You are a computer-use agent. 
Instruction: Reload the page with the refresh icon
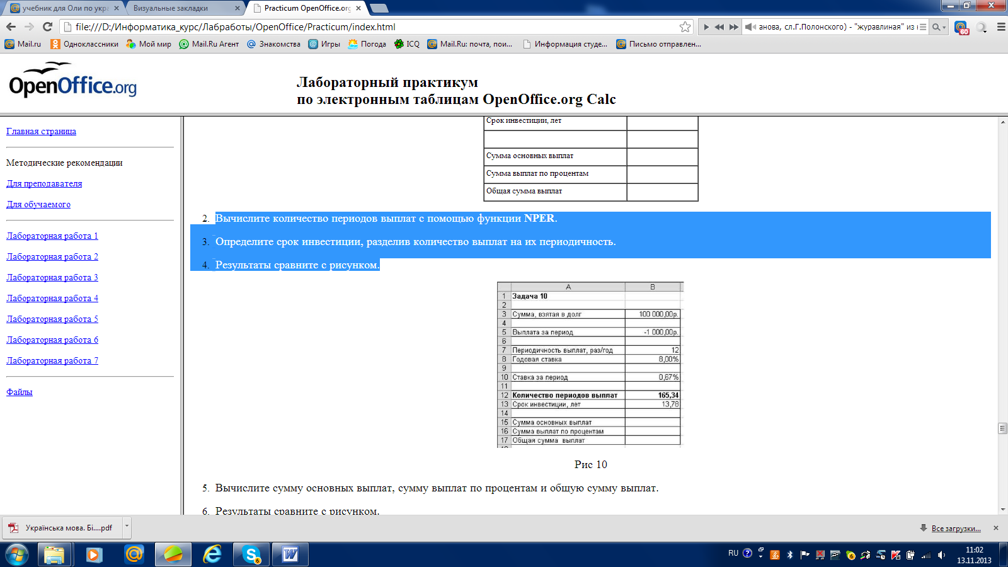point(47,27)
